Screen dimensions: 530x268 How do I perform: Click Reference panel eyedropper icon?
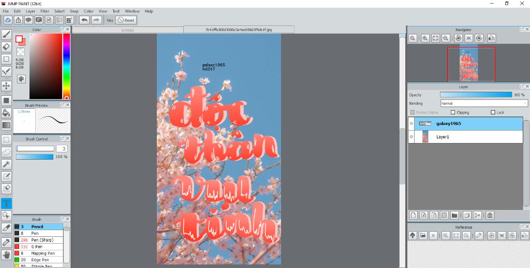[479, 235]
